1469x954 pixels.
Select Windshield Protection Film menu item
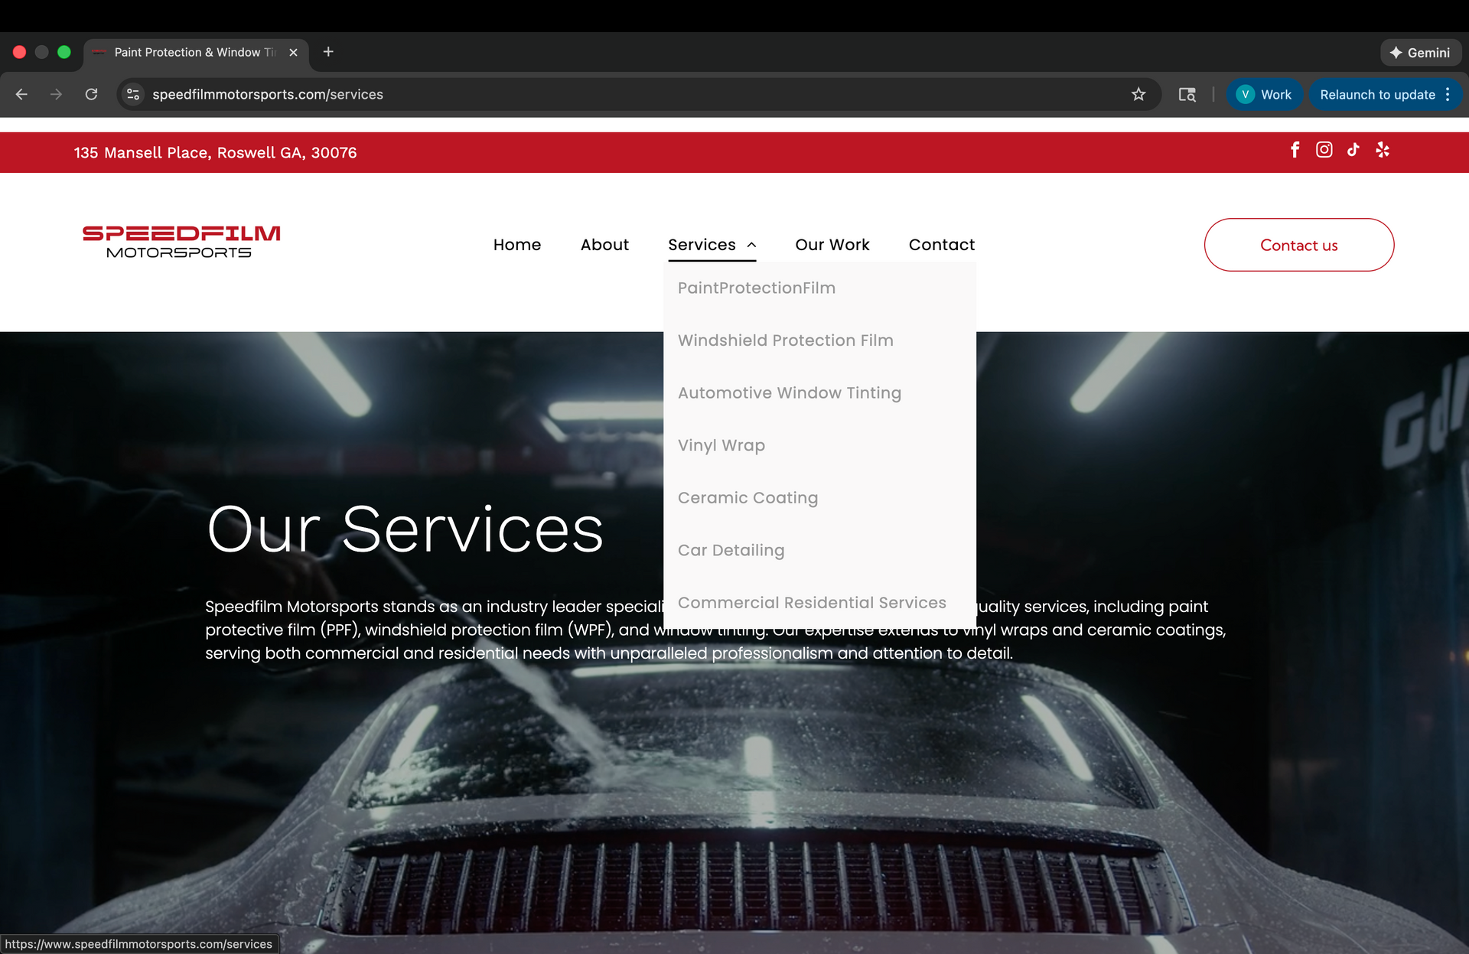point(785,340)
